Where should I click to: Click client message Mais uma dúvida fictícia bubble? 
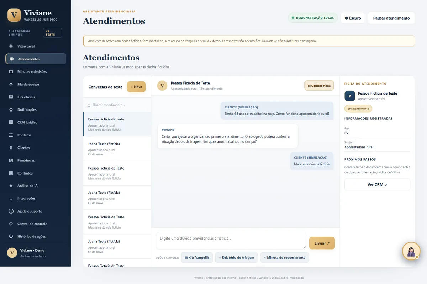(312, 161)
